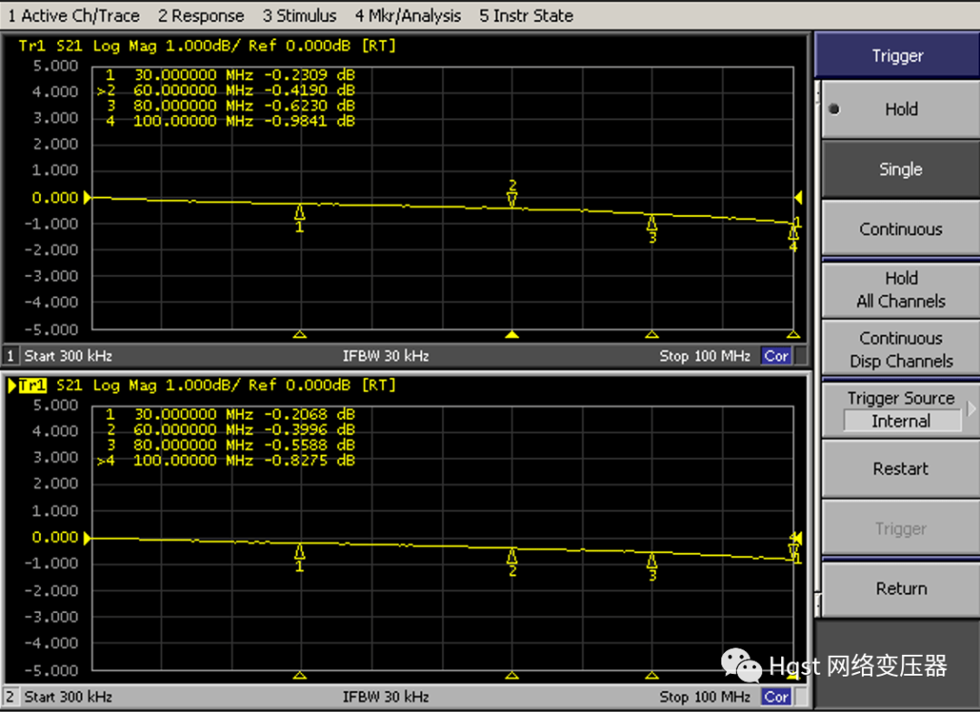Select marker 1 on the upper channel trace
Viewport: 980px width, 712px height.
pos(300,214)
